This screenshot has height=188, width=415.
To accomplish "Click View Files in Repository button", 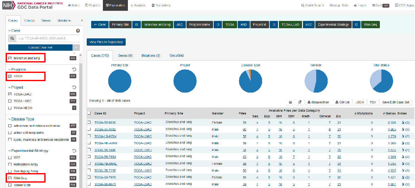I will pos(106,42).
